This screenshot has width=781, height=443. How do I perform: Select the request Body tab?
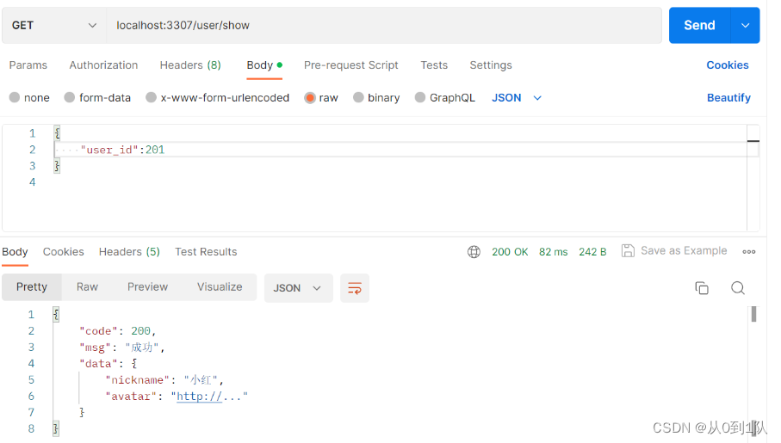tap(264, 65)
